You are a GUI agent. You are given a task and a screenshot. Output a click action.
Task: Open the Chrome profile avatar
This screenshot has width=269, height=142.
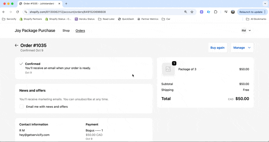pyautogui.click(x=233, y=12)
